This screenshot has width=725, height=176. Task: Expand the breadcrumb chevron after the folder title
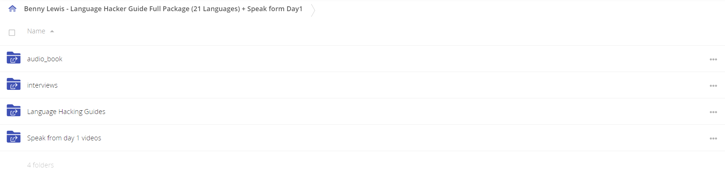(x=313, y=10)
